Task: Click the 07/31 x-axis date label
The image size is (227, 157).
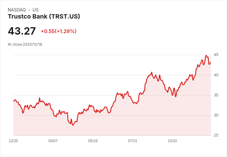Action: 132,141
